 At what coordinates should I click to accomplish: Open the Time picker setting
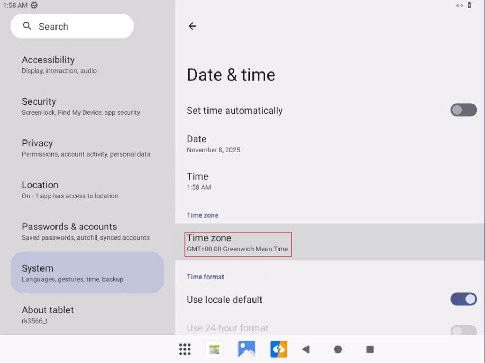(x=199, y=181)
